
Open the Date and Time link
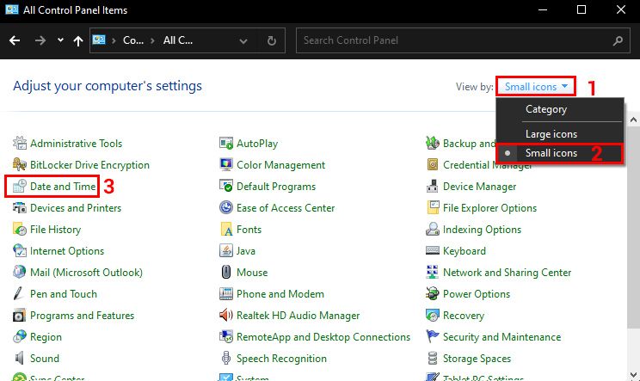(x=63, y=187)
